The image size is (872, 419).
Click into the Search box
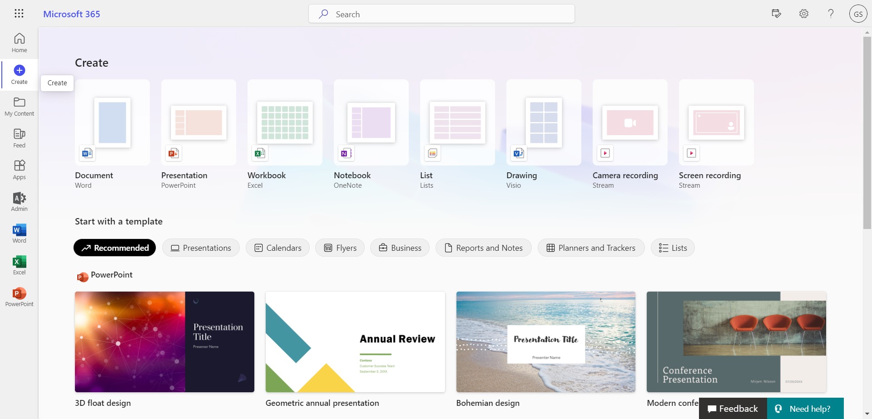[441, 14]
